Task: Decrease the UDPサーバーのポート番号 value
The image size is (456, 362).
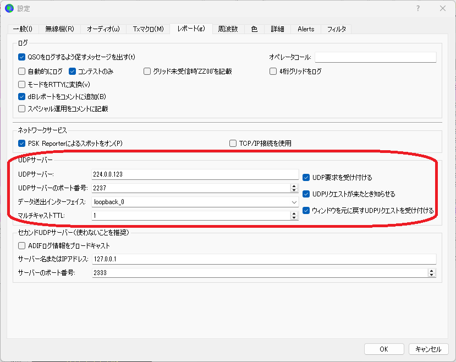Action: (x=294, y=190)
